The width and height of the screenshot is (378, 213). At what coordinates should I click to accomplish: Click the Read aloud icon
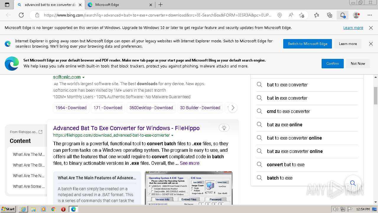tap(291, 15)
